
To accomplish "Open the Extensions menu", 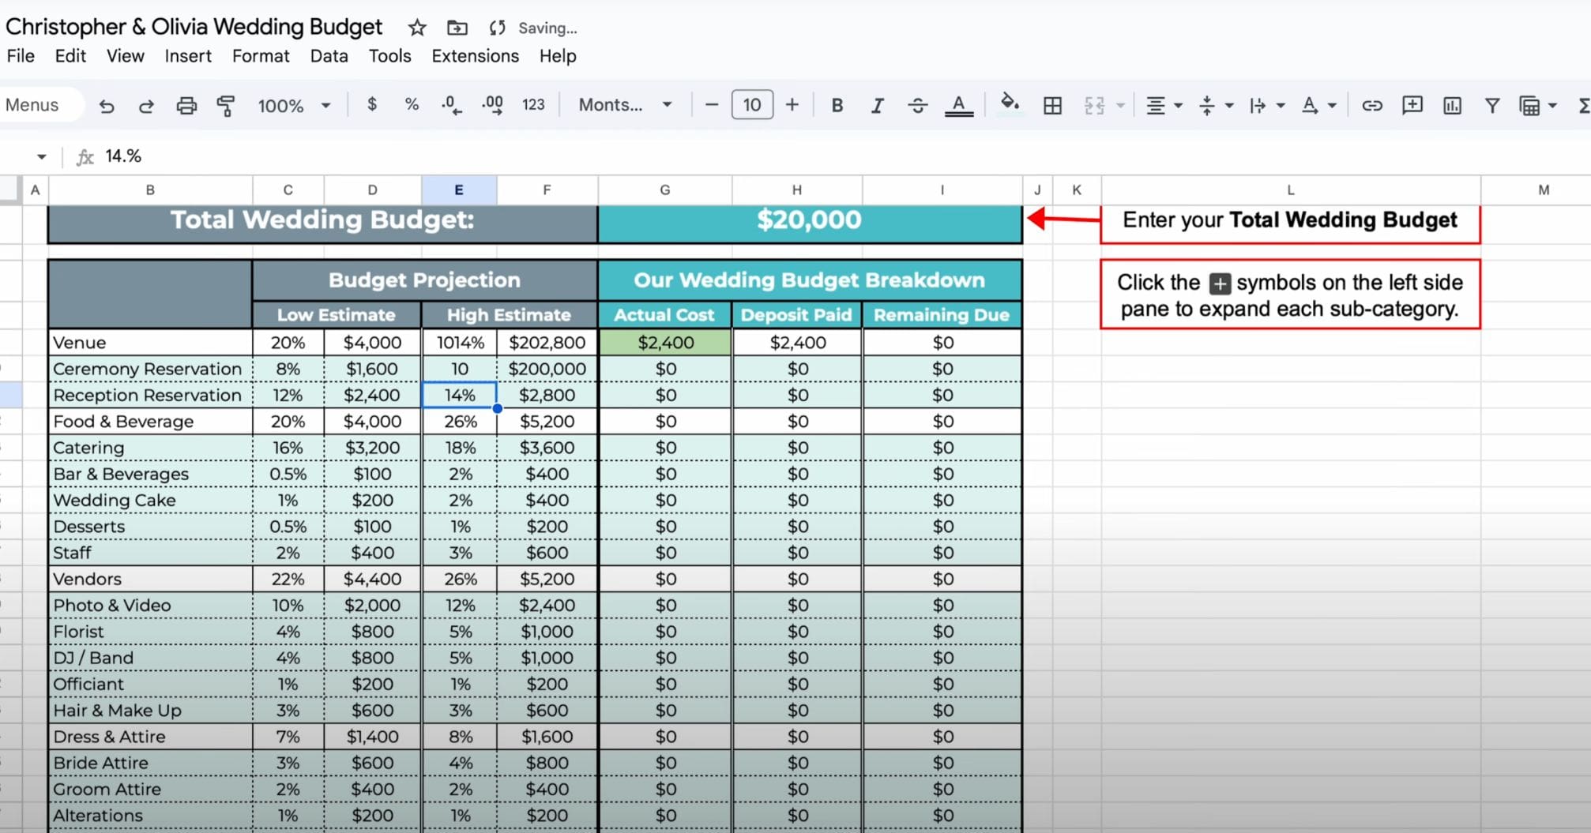I will [475, 56].
